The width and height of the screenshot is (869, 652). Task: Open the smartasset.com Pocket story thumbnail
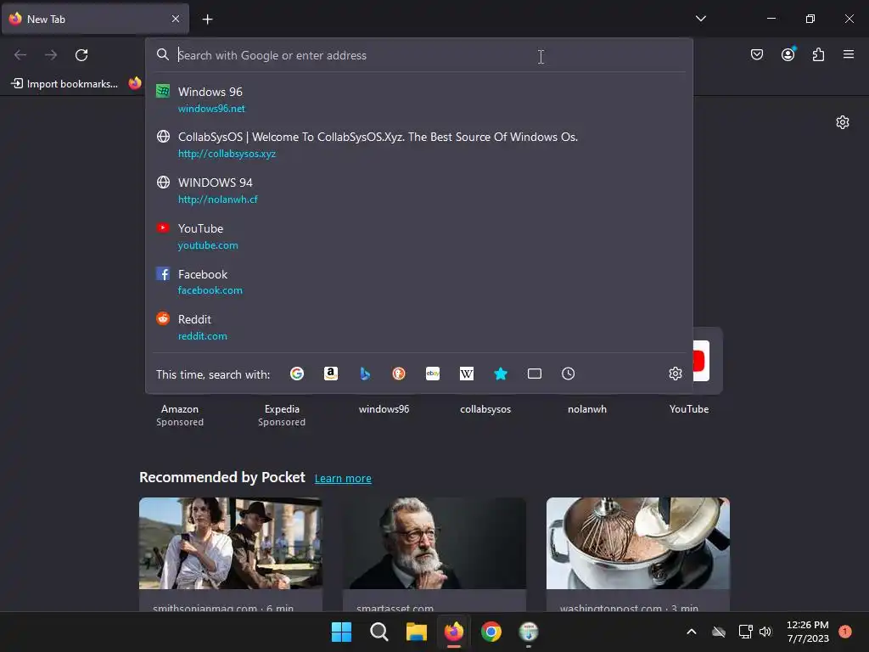pyautogui.click(x=434, y=543)
